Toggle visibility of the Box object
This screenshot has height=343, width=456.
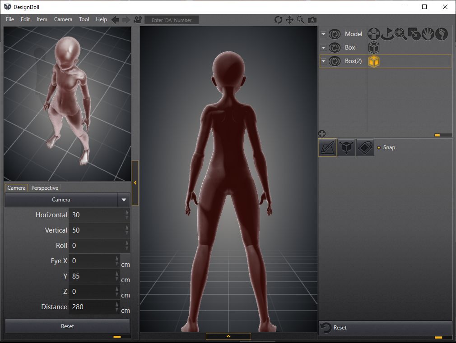point(335,48)
